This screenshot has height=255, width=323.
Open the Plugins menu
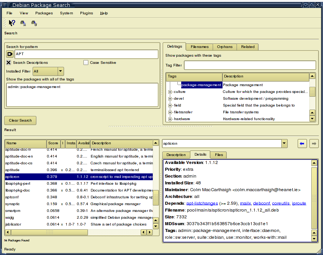(86, 13)
